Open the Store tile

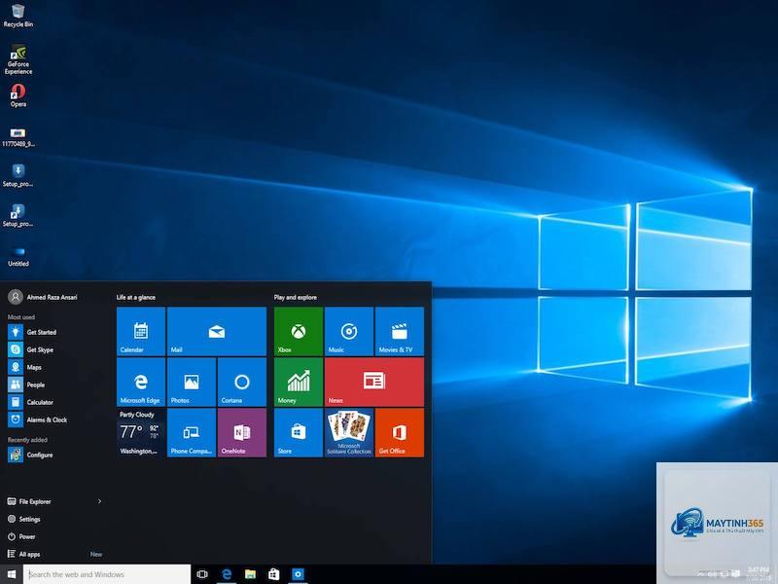(299, 432)
